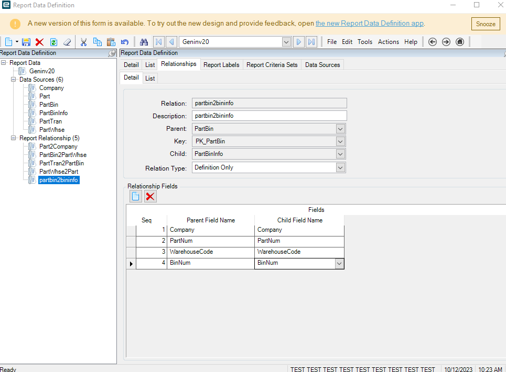Viewport: 506px width, 372px height.
Task: Add a new relationship field row
Action: (x=136, y=196)
